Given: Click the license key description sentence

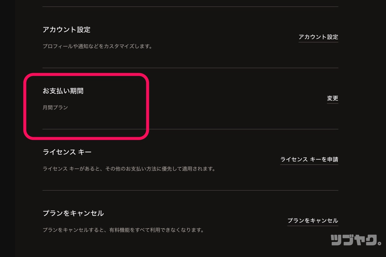Looking at the screenshot, I should (x=129, y=169).
